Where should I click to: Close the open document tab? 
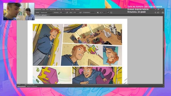click(49, 15)
